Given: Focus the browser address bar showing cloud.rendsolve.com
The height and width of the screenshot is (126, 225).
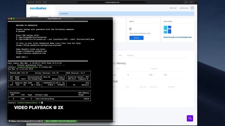Looking at the screenshot, I should (x=112, y=2).
